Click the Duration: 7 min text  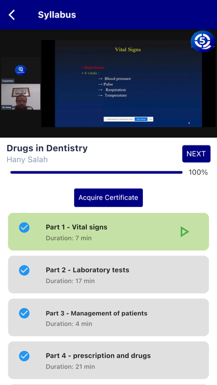click(x=69, y=238)
